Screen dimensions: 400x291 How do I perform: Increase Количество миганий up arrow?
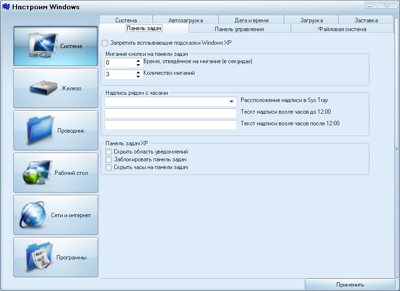click(x=138, y=72)
